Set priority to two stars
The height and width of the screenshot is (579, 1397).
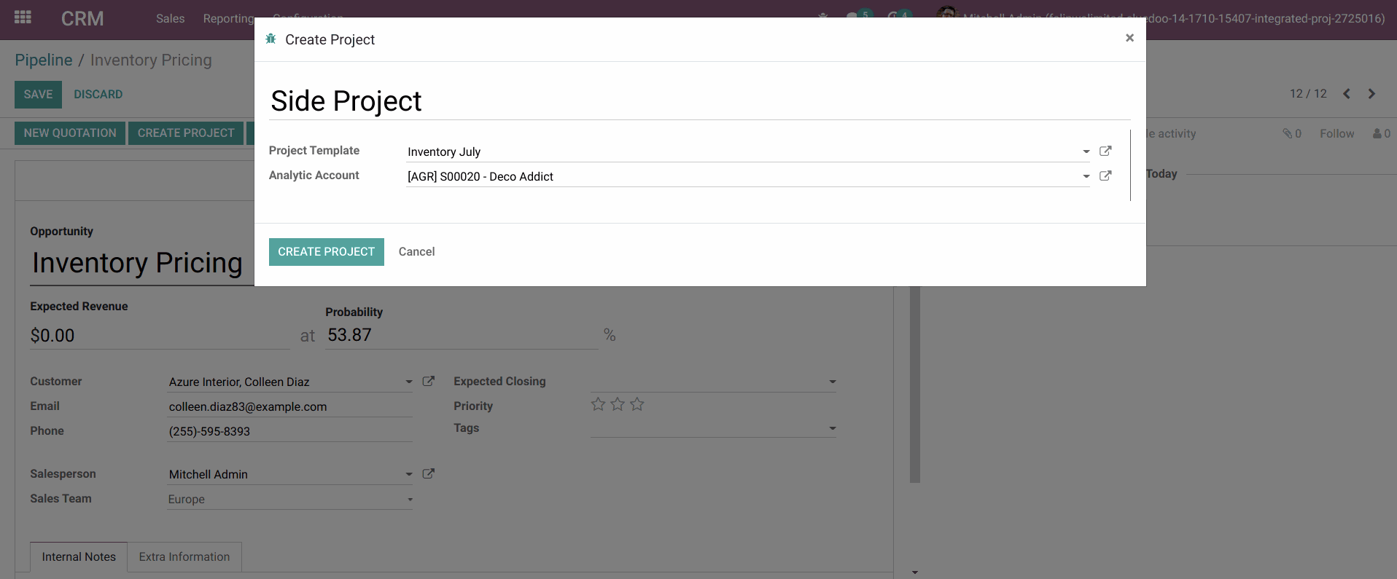[x=618, y=404]
